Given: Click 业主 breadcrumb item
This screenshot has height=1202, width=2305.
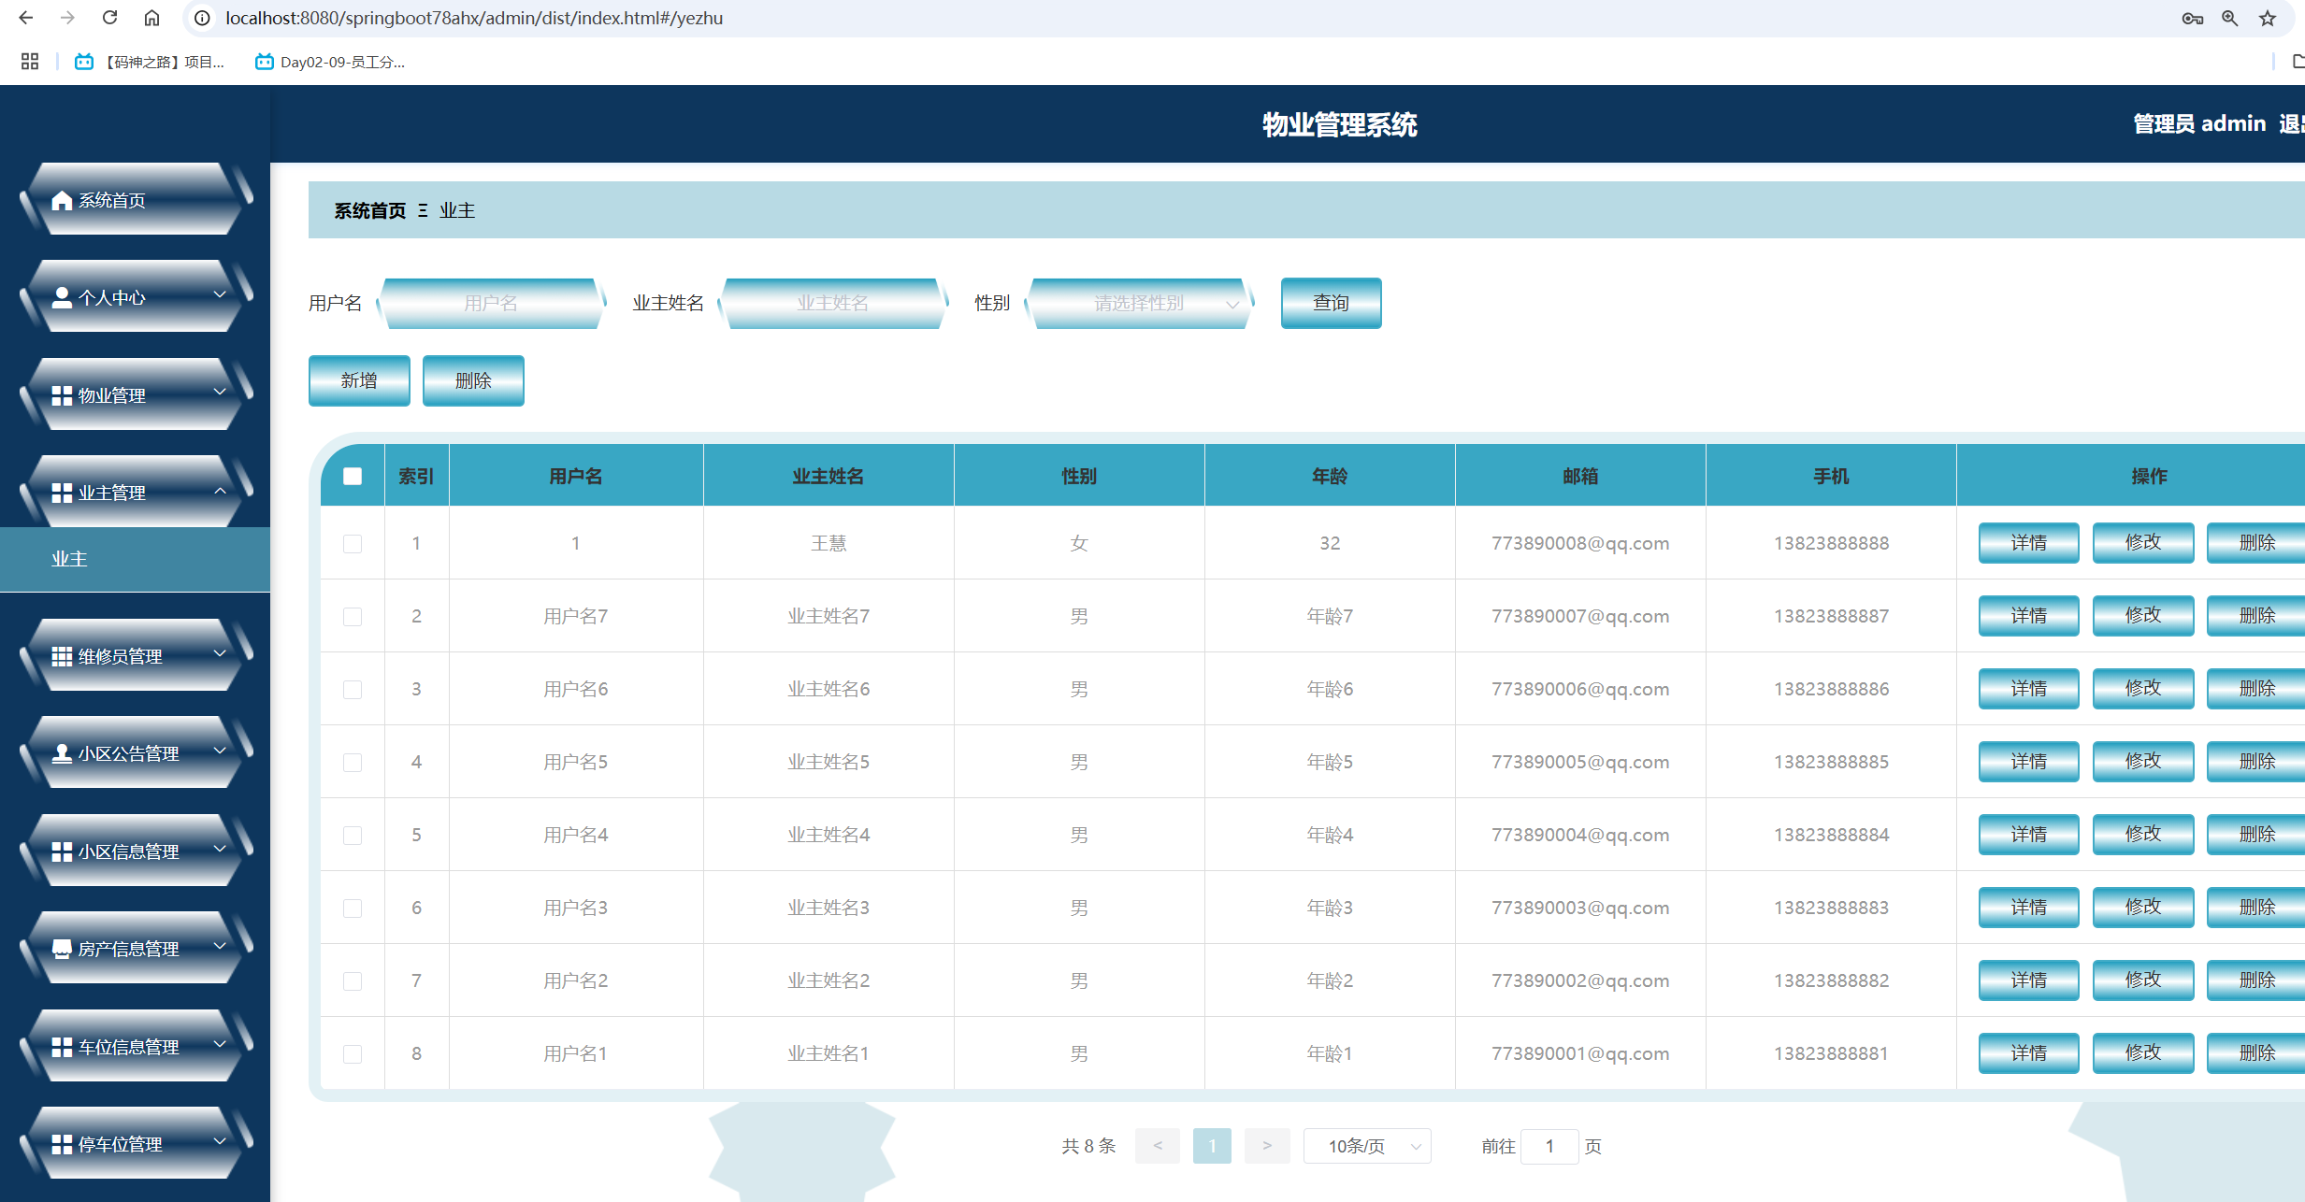Looking at the screenshot, I should (457, 210).
